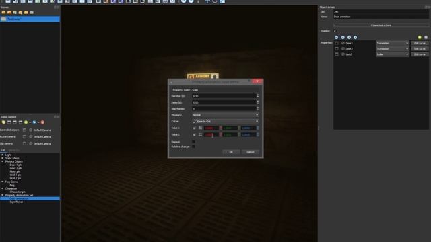Expand the Light tree node
Viewport: 431px width, 242px height.
click(3, 155)
